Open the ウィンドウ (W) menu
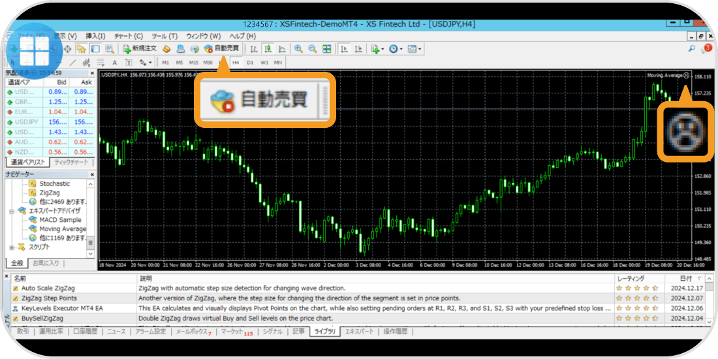This screenshot has width=718, height=359. (x=203, y=36)
